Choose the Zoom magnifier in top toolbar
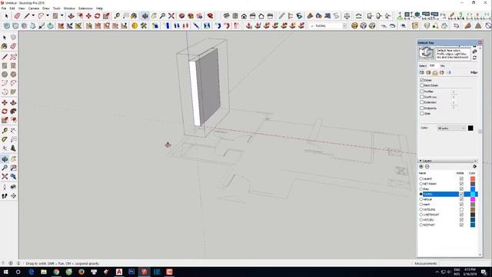This screenshot has width=492, height=277. click(x=162, y=15)
